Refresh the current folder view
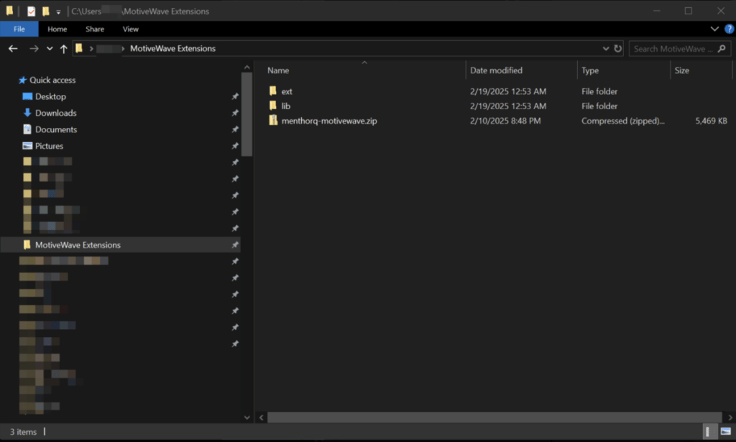Screen dimensions: 736x442 tap(618, 48)
